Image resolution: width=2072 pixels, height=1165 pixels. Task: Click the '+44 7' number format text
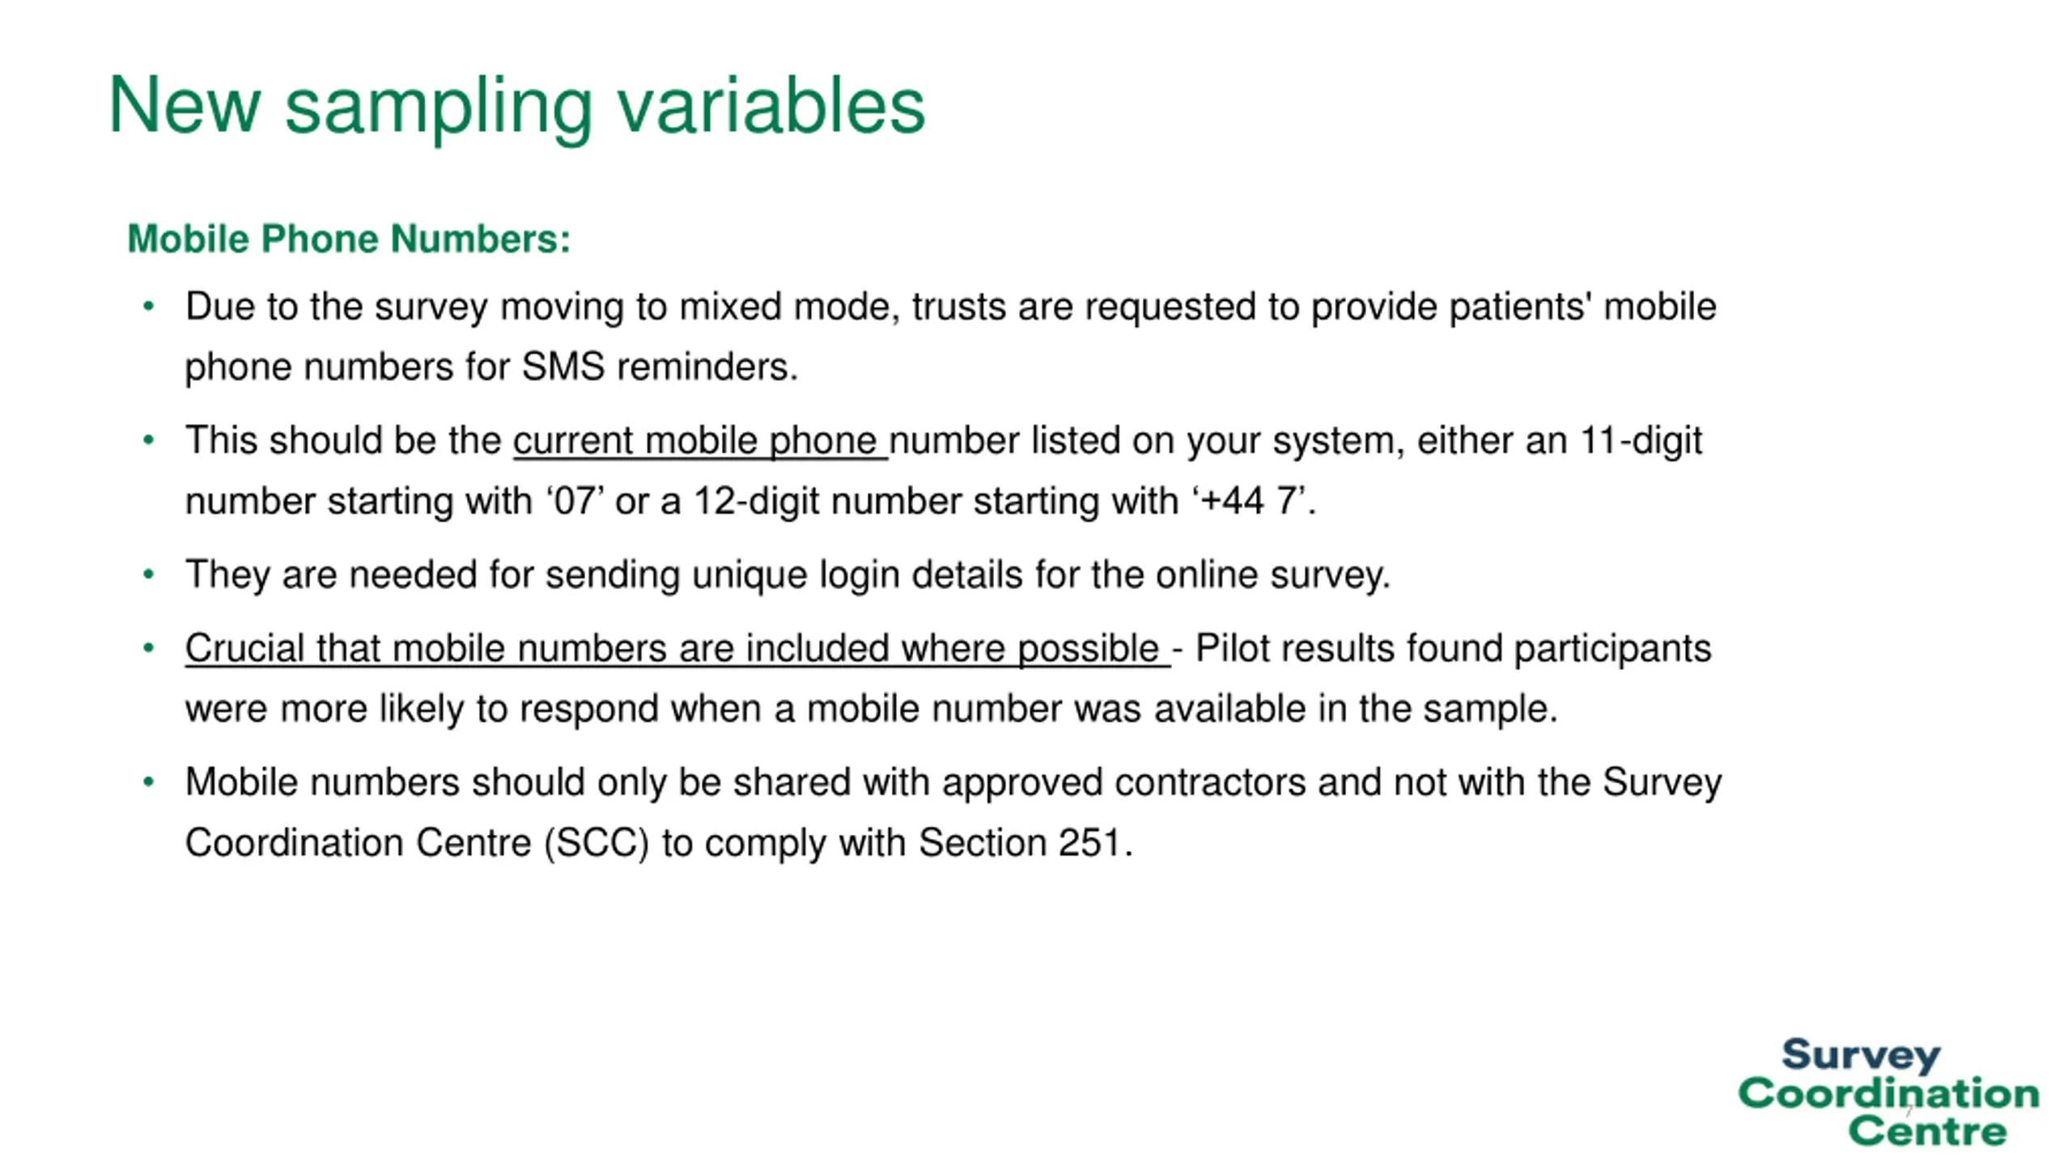pyautogui.click(x=1250, y=501)
